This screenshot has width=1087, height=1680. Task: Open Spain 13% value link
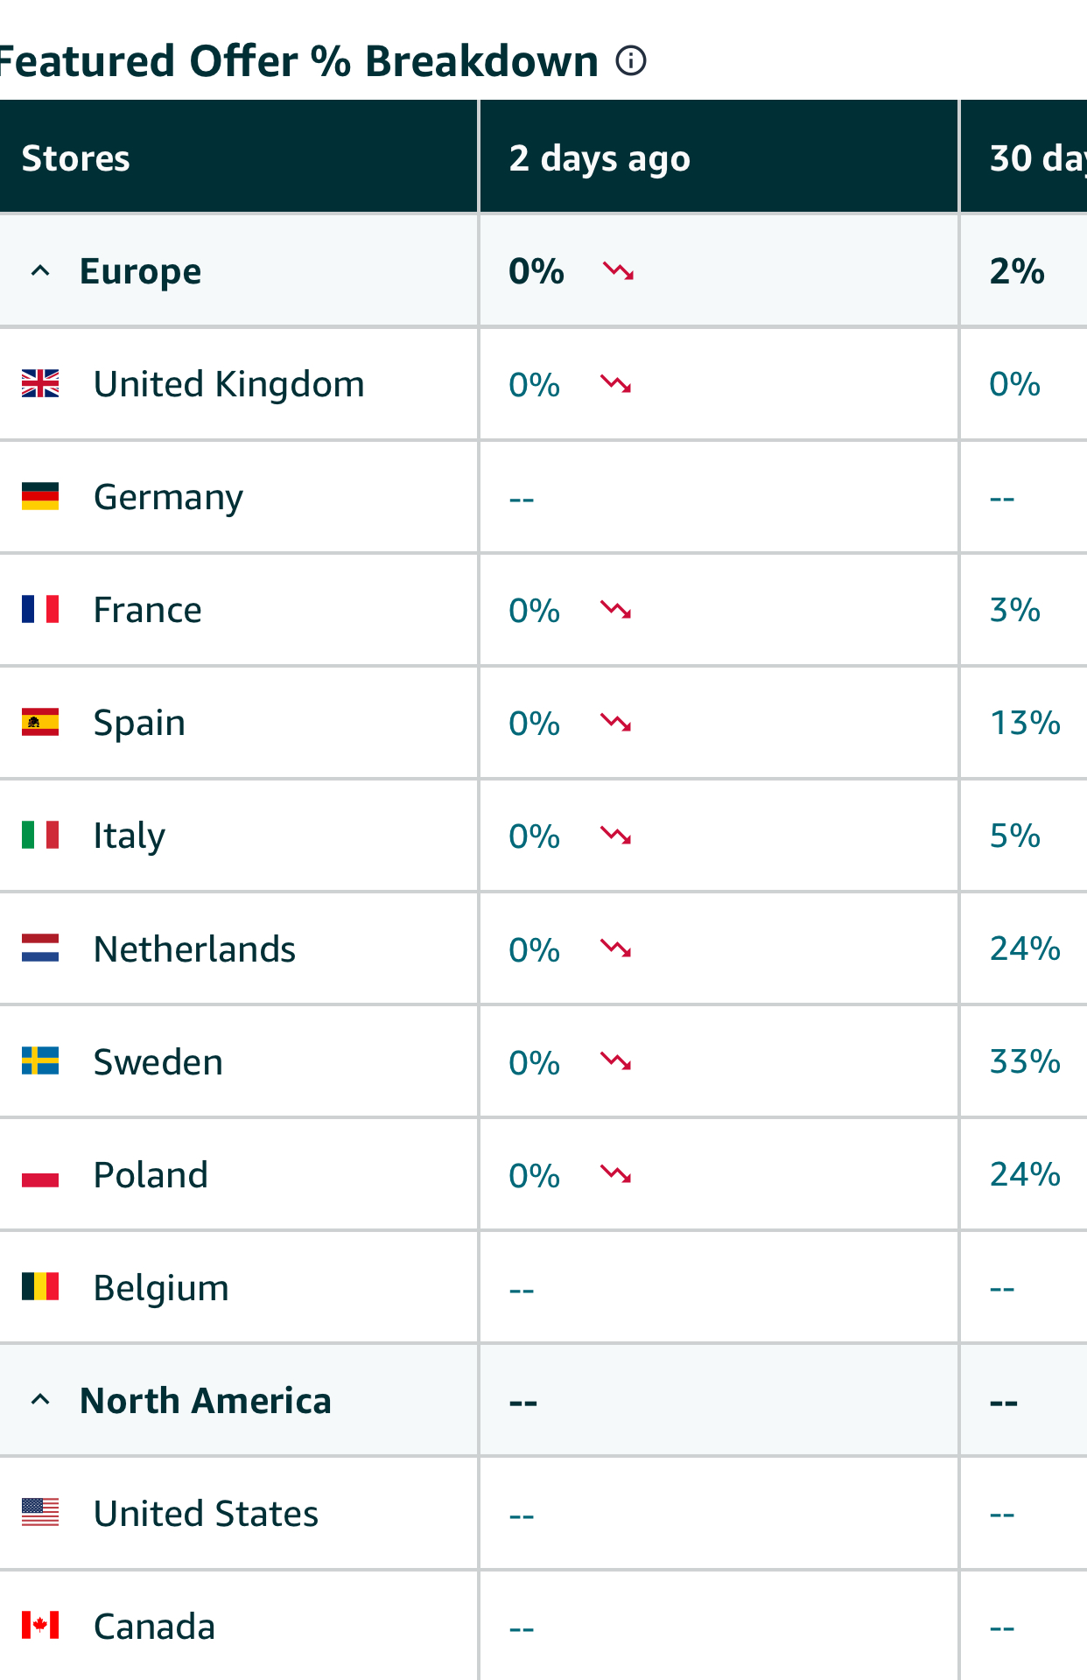[x=1025, y=723]
